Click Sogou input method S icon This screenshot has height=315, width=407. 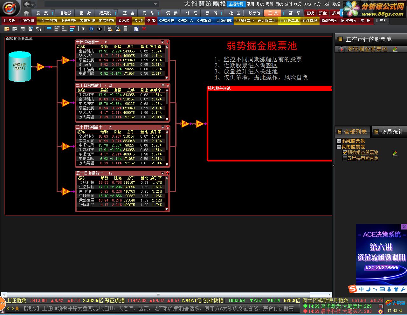pyautogui.click(x=353, y=289)
